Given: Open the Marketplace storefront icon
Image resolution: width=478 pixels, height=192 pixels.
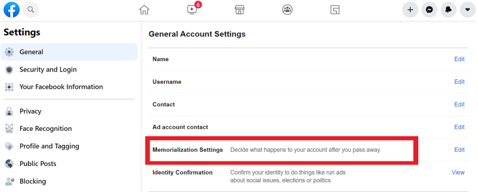Looking at the screenshot, I should point(240,10).
